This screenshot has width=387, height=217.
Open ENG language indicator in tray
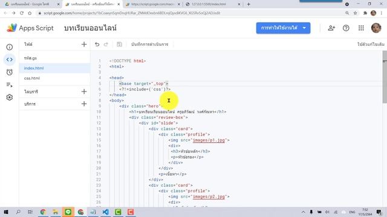[352, 212]
